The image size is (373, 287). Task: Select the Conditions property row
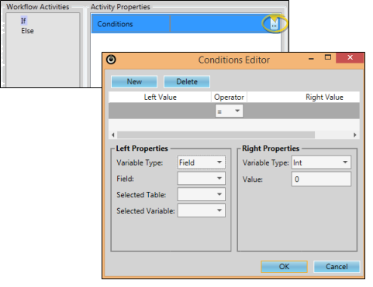pos(186,24)
